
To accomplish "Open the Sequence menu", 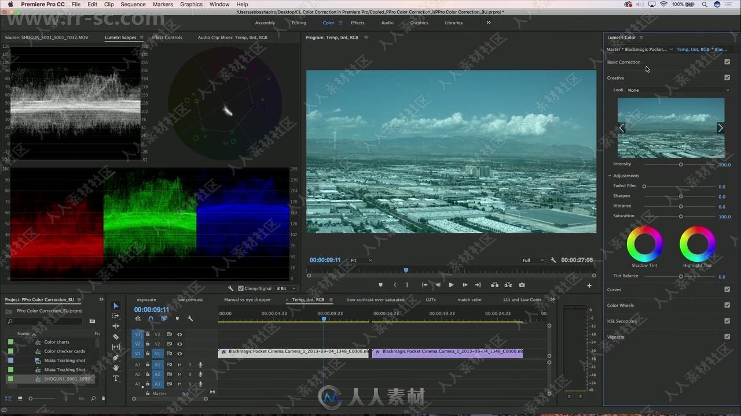I will [x=133, y=4].
